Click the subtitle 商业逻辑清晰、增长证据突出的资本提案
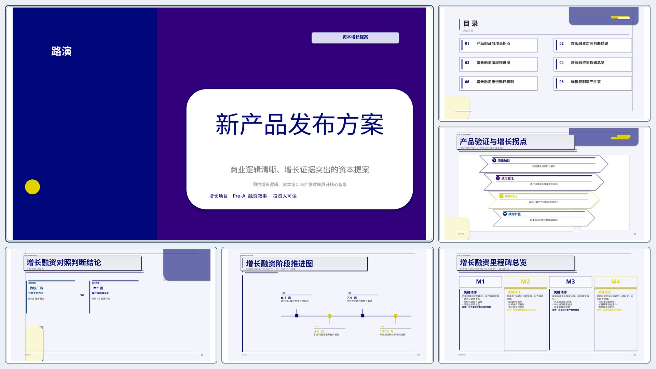Screen dimensions: 656x369 (300, 169)
